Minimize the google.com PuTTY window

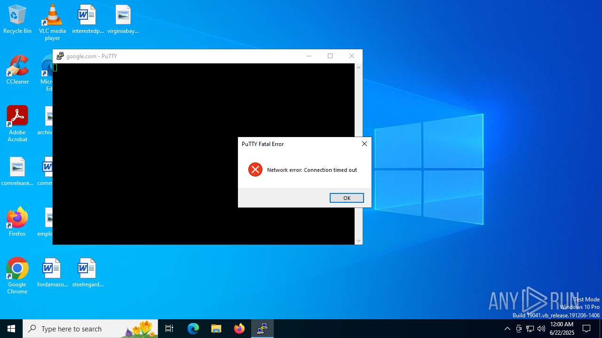[x=309, y=56]
